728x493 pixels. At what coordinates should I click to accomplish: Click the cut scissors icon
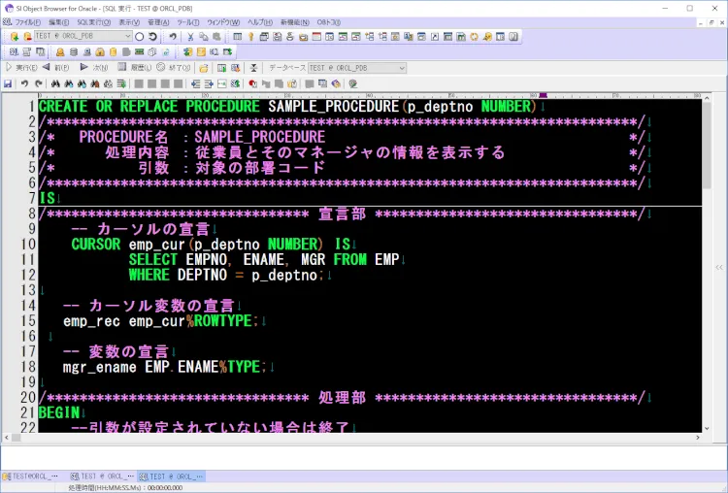point(190,37)
